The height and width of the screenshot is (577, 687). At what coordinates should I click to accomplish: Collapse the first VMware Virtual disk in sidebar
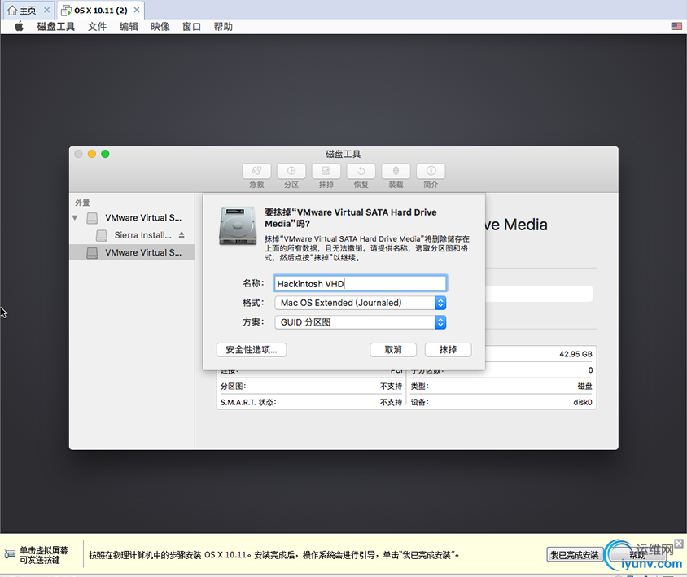75,217
